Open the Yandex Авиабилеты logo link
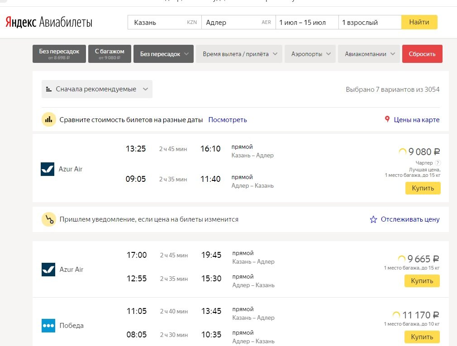The image size is (457, 346). point(49,22)
